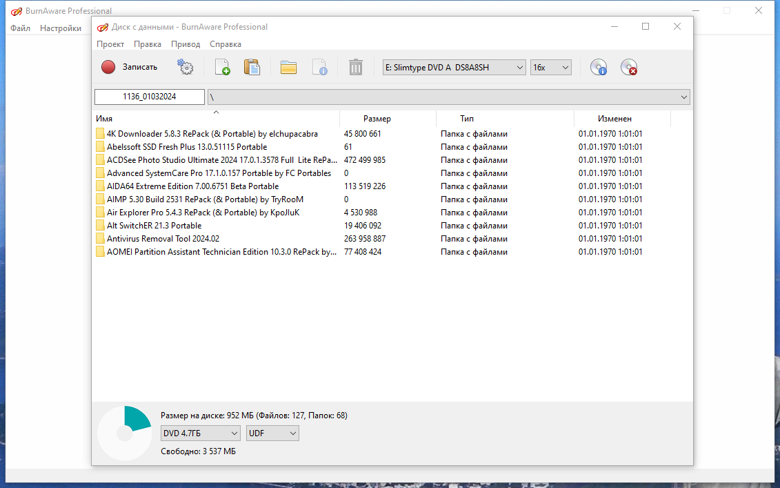The image size is (780, 488).
Task: Open burn options gear icon
Action: [x=186, y=67]
